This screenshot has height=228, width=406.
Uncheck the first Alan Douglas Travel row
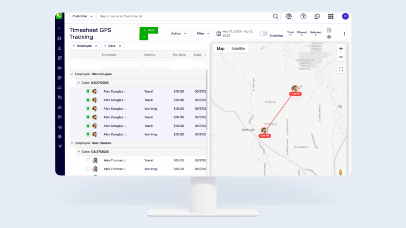tap(88, 91)
